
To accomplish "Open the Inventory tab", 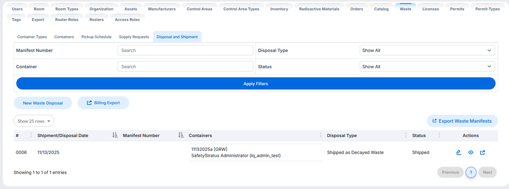I will pos(279,9).
